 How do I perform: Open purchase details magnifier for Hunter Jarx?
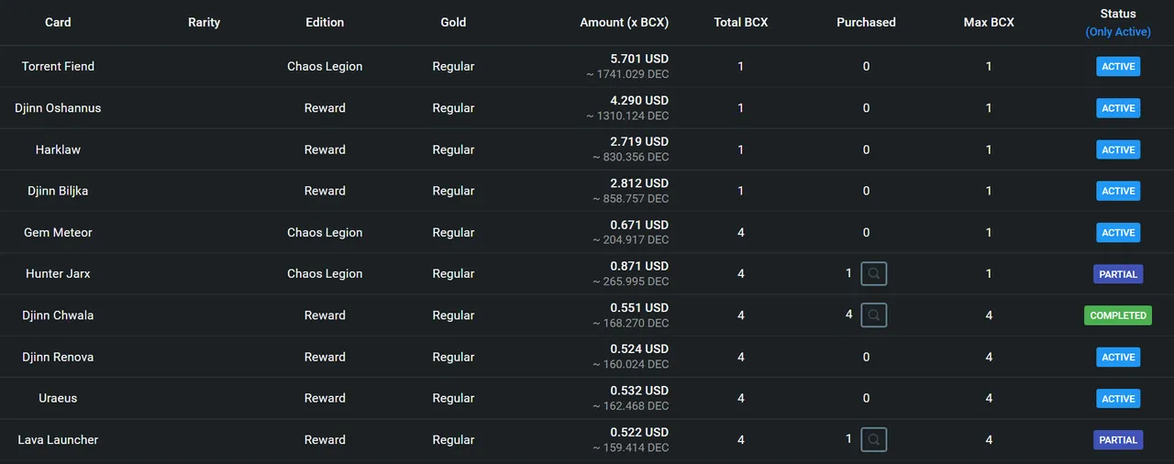click(x=874, y=273)
